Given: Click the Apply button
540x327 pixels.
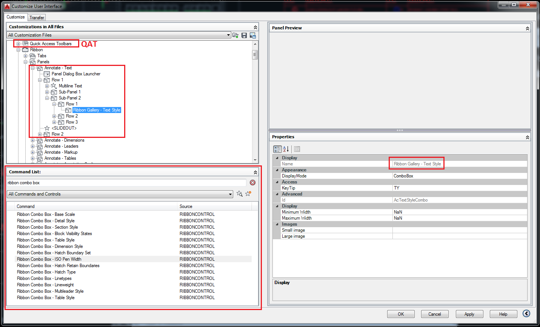Looking at the screenshot, I should pyautogui.click(x=469, y=313).
